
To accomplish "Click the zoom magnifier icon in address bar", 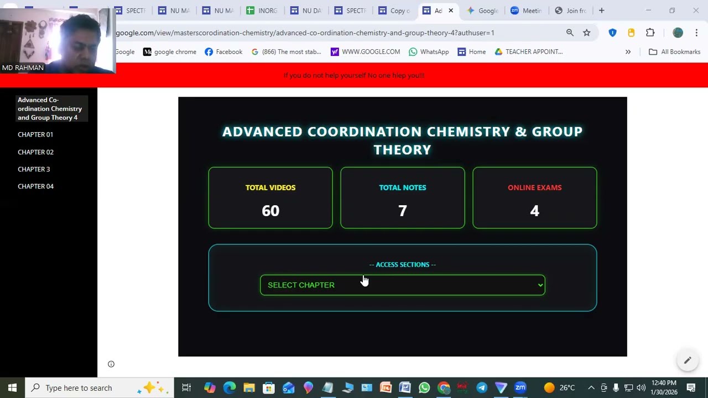I will click(x=570, y=33).
